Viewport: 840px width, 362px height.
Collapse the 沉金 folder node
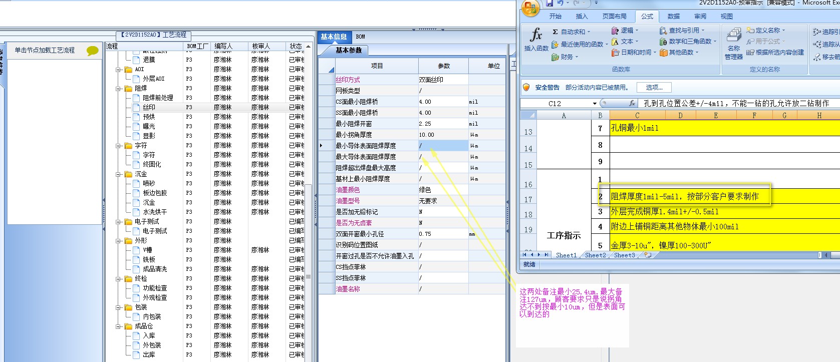[119, 174]
